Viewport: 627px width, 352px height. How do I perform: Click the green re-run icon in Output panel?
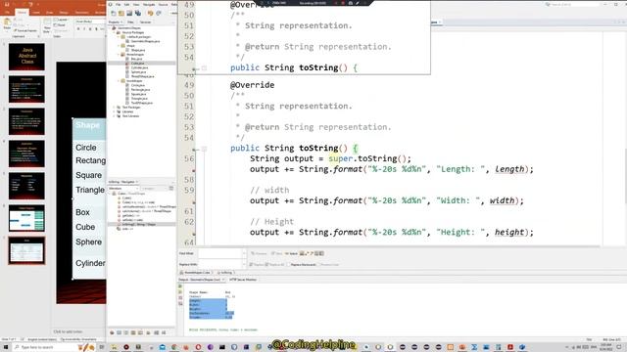(x=180, y=286)
